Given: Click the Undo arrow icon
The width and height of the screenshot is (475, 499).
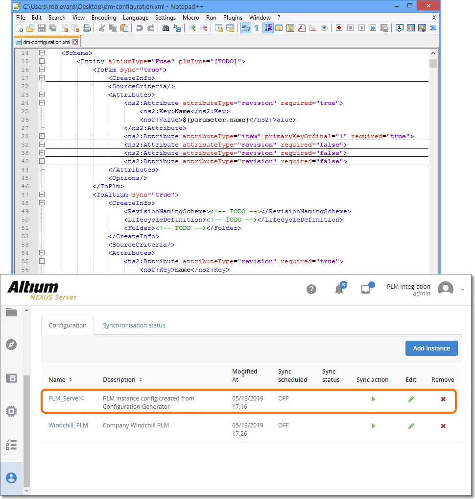Looking at the screenshot, I should (x=139, y=28).
